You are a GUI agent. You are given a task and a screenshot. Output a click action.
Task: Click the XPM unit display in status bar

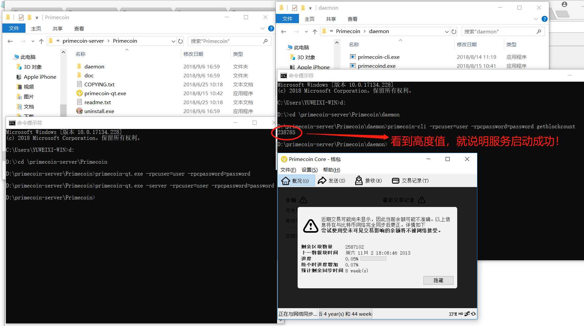(x=453, y=314)
